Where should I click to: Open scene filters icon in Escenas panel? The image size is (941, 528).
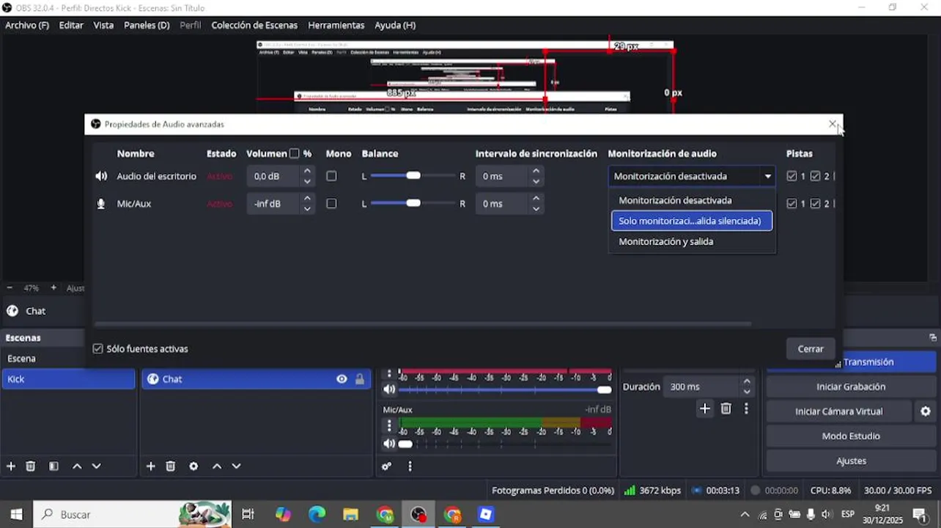coord(53,466)
